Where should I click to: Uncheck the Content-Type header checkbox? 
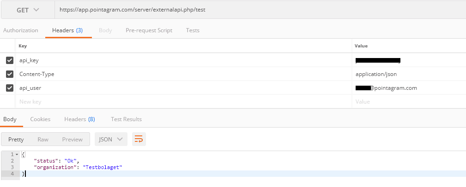[10, 74]
